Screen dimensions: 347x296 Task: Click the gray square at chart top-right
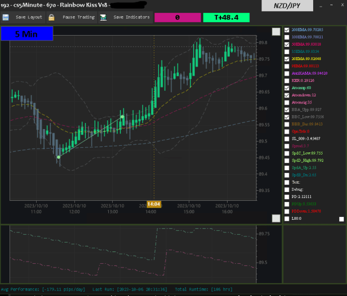click(276, 32)
